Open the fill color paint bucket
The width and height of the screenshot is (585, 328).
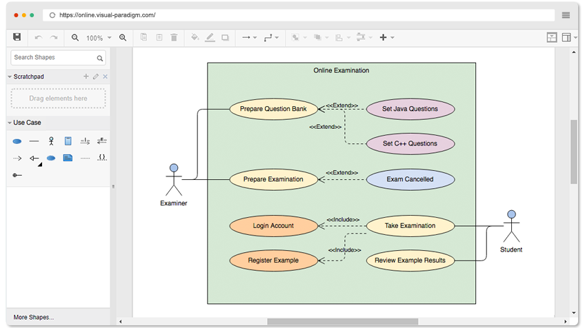pos(195,37)
